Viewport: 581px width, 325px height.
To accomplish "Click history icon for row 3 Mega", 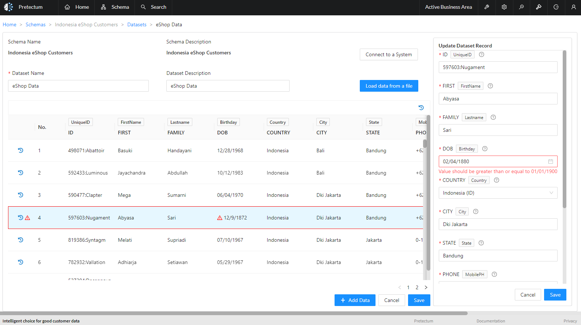I will click(20, 195).
